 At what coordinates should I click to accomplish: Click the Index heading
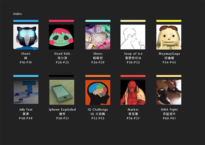point(17,14)
